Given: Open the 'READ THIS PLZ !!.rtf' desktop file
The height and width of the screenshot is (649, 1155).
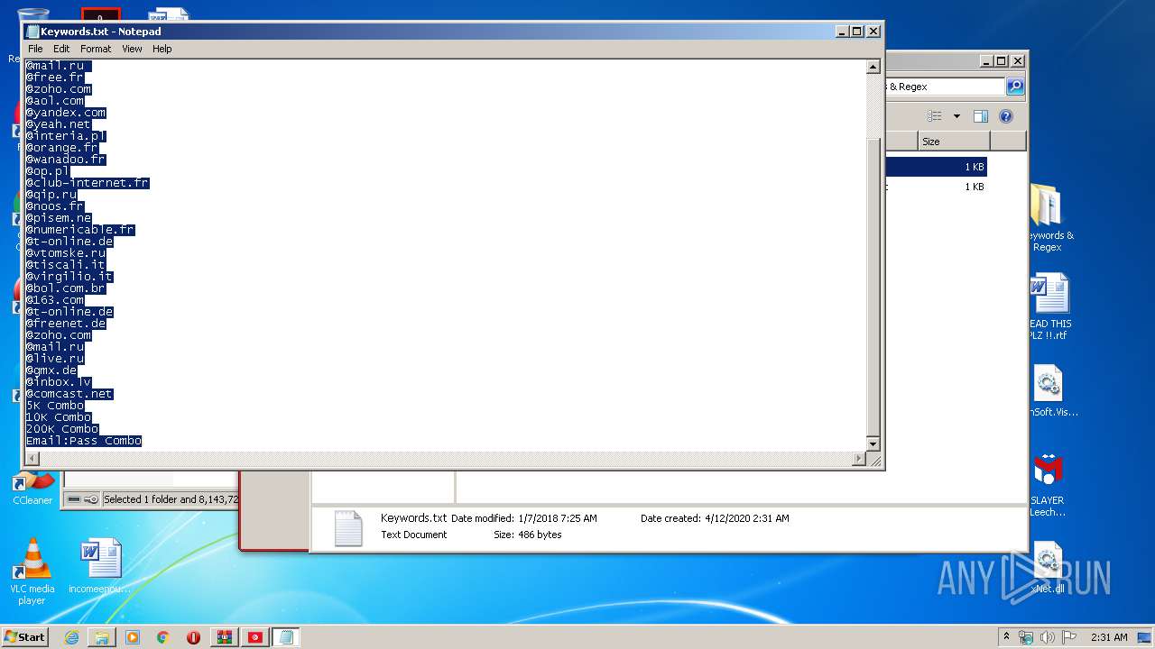Looking at the screenshot, I should click(1049, 307).
